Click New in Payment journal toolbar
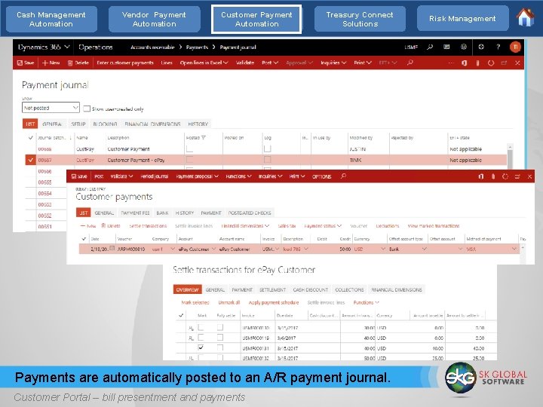Screen dimensions: 543x407 click(51, 63)
